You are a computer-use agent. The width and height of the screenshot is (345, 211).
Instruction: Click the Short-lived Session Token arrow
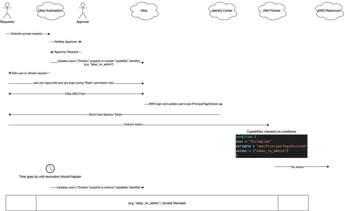[x=114, y=114]
